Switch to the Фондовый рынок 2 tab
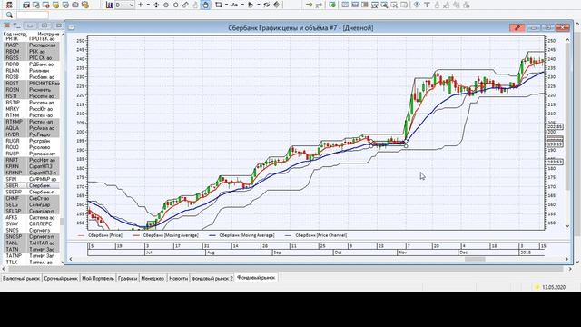This screenshot has width=581, height=327. pos(212,279)
